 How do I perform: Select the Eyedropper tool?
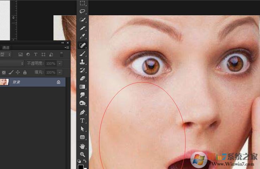tap(82, 37)
